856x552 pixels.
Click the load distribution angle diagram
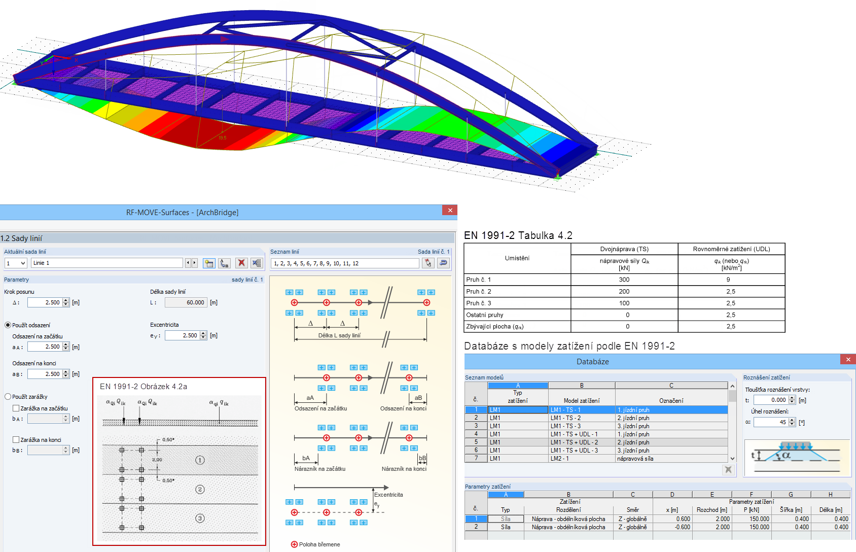pyautogui.click(x=797, y=458)
